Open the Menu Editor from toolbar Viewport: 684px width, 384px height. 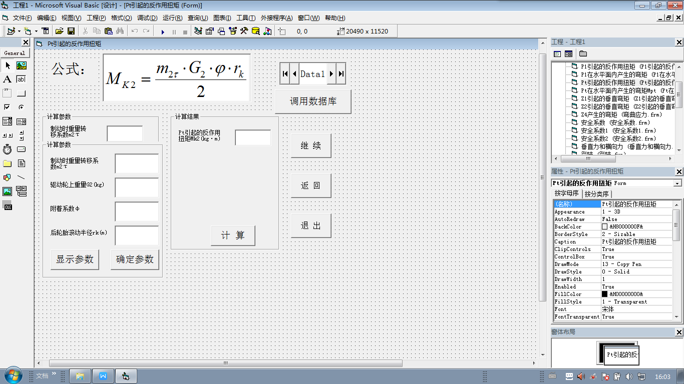point(46,31)
